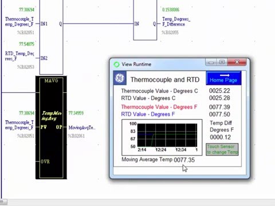The width and height of the screenshot is (275, 206).
Task: Click the IN2 pin label
Action: click(x=44, y=58)
